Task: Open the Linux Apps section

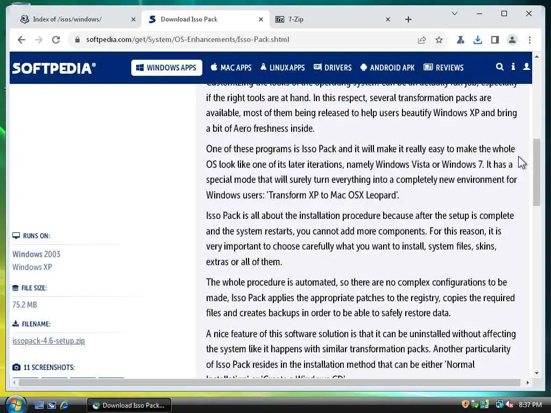Action: 282,67
